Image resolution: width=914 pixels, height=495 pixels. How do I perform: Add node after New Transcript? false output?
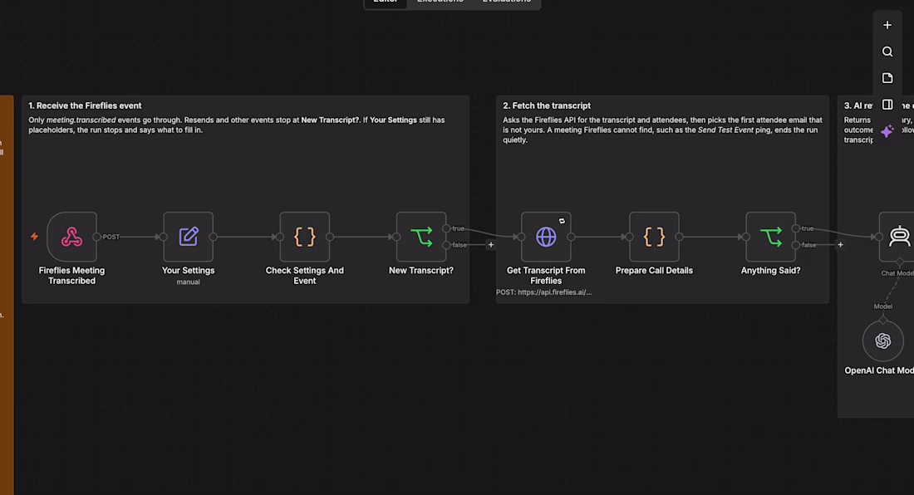pos(491,245)
